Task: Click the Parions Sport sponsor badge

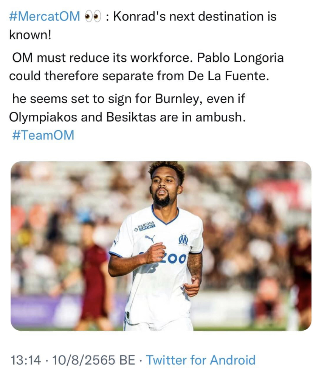Action: [146, 227]
